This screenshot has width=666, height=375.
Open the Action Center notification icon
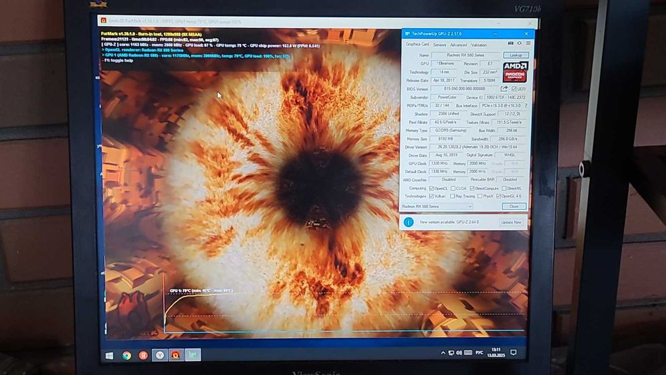coord(513,352)
